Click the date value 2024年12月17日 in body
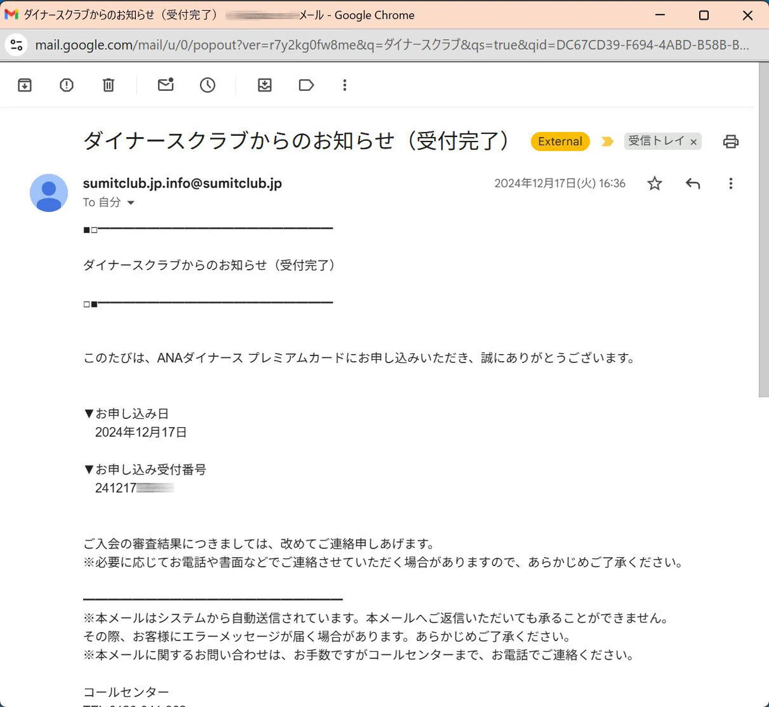The height and width of the screenshot is (707, 769). (x=141, y=432)
